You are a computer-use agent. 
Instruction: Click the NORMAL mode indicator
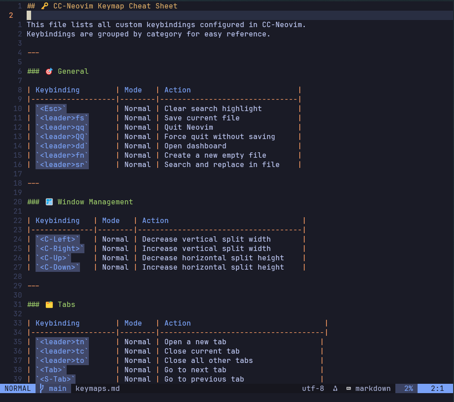pyautogui.click(x=18, y=389)
